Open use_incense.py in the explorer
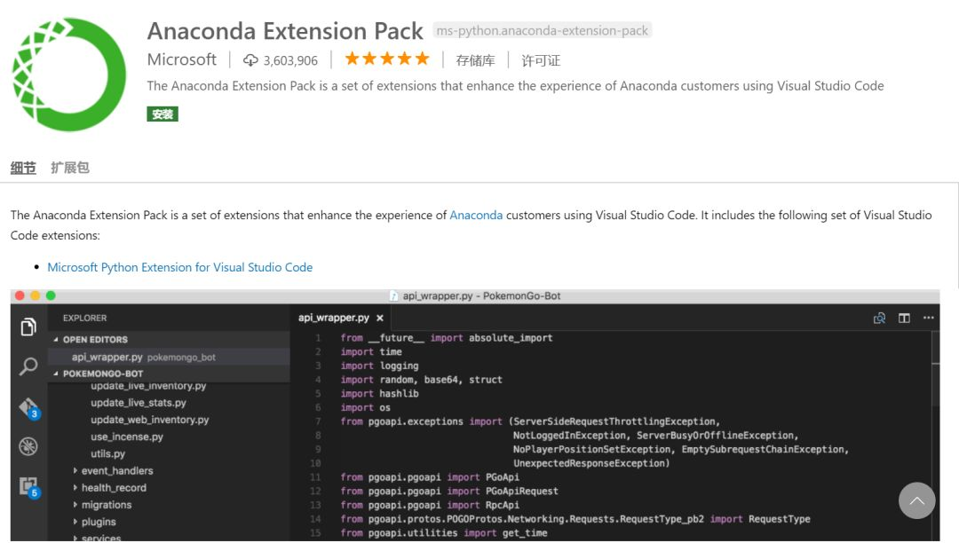 coord(127,437)
